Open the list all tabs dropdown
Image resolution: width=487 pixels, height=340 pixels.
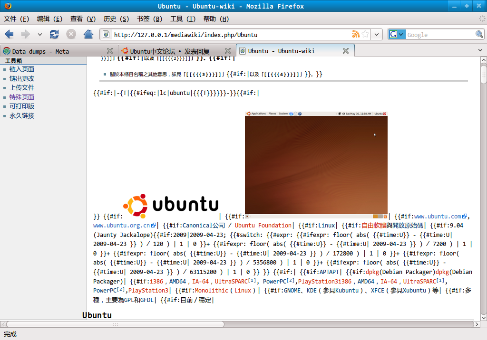(x=480, y=50)
